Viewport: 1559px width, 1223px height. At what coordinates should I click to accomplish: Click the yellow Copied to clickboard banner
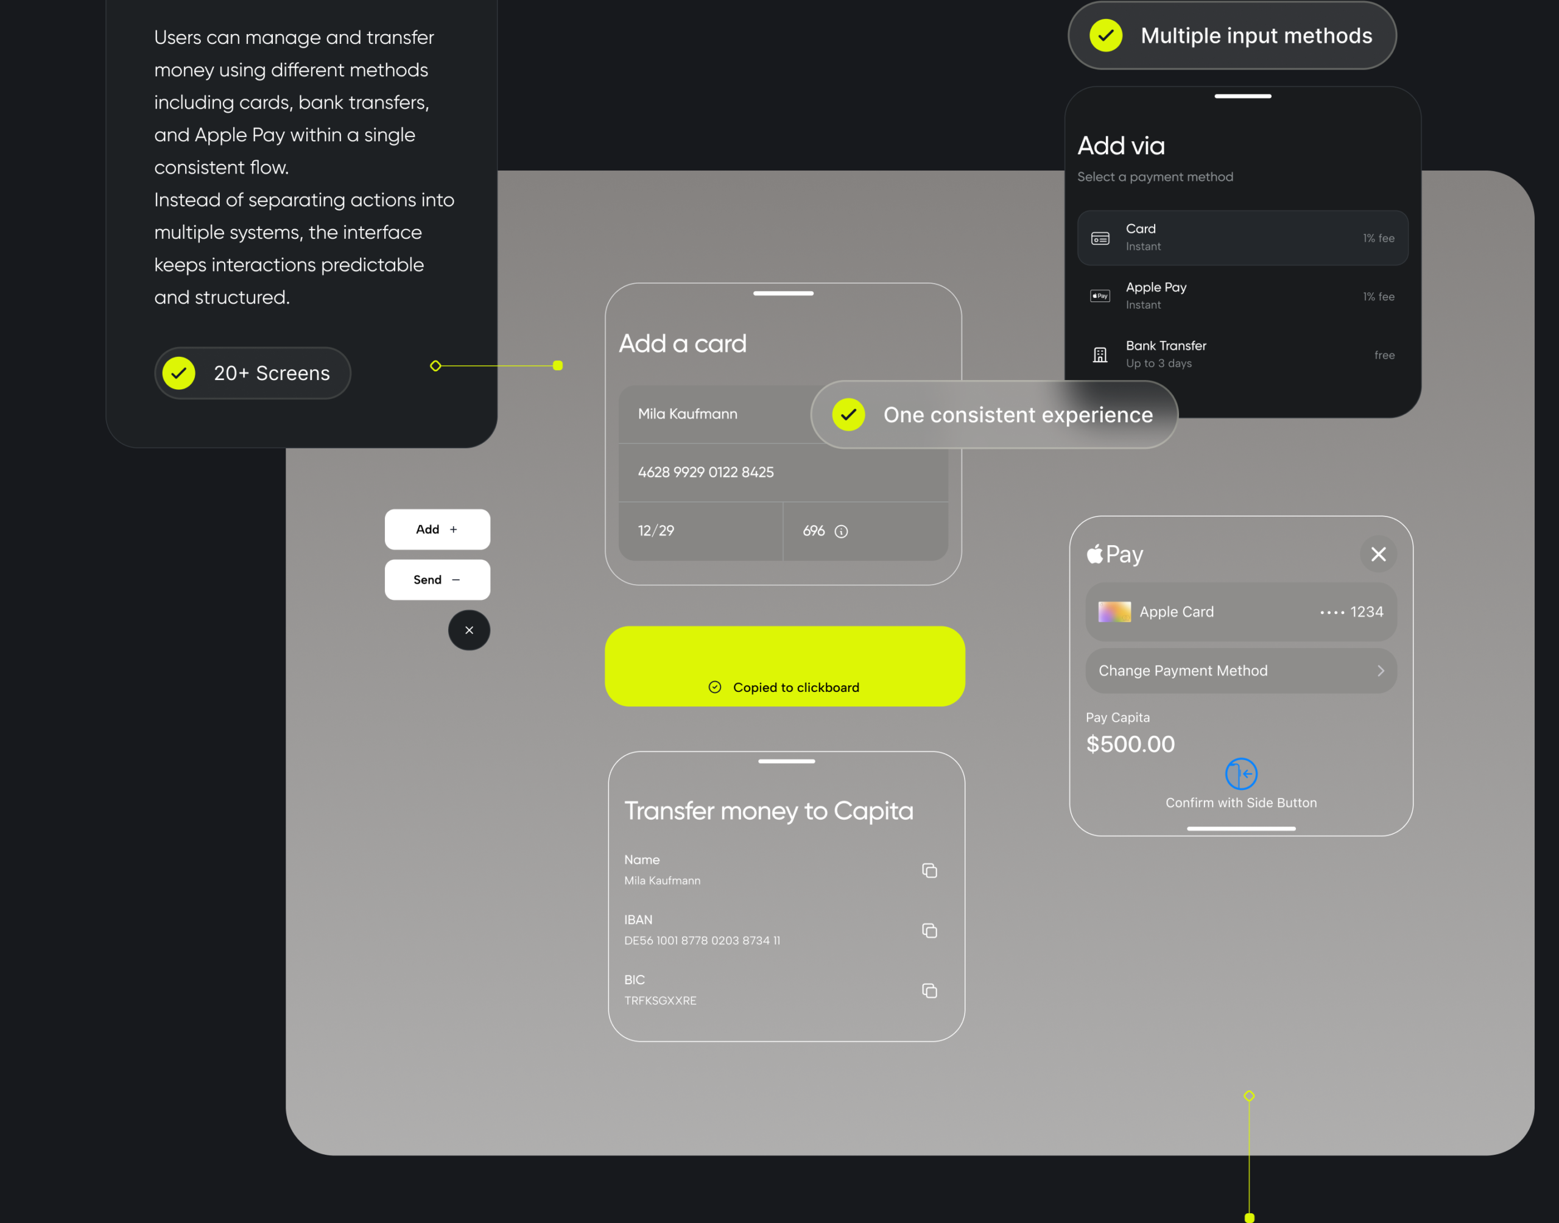pos(784,667)
